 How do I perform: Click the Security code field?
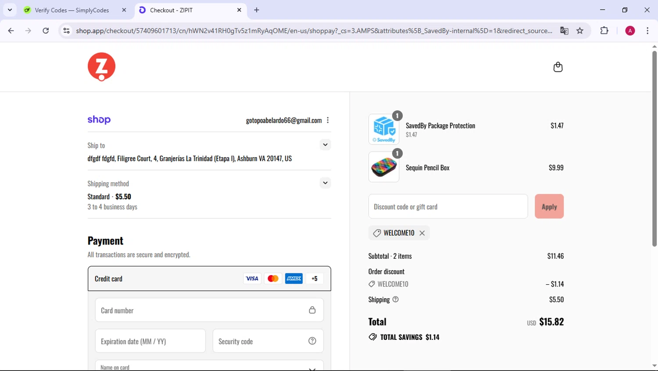click(268, 341)
